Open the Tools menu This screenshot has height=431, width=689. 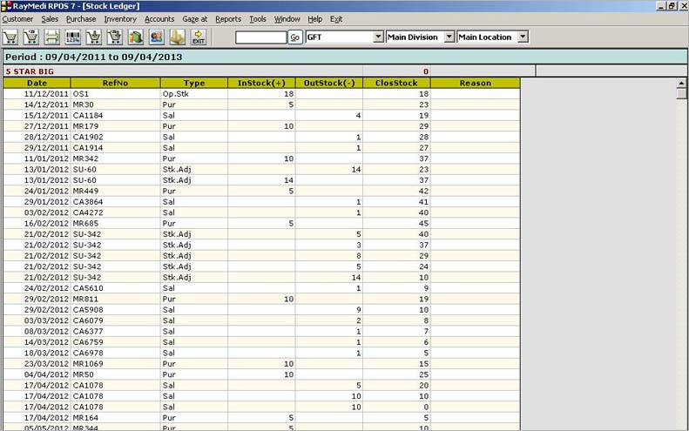(258, 19)
